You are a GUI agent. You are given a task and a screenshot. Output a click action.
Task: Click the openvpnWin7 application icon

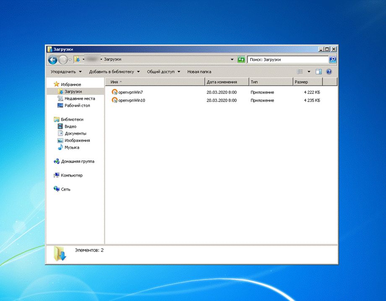click(x=115, y=92)
